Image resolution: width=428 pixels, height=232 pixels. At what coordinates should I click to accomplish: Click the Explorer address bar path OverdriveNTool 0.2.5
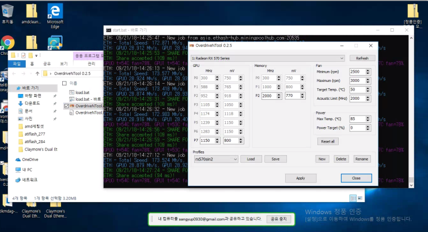[x=73, y=74]
